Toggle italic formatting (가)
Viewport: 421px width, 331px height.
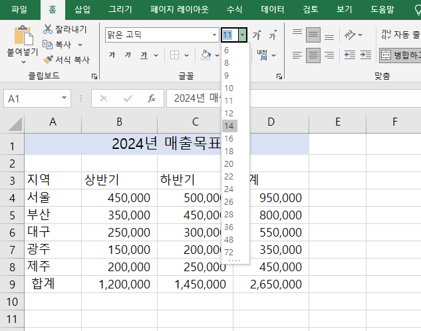click(x=128, y=55)
